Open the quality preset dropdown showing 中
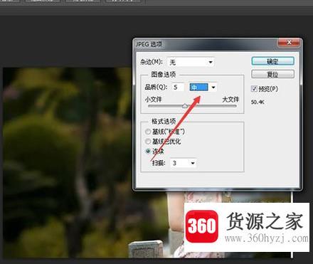The height and width of the screenshot is (264, 313). tap(203, 88)
